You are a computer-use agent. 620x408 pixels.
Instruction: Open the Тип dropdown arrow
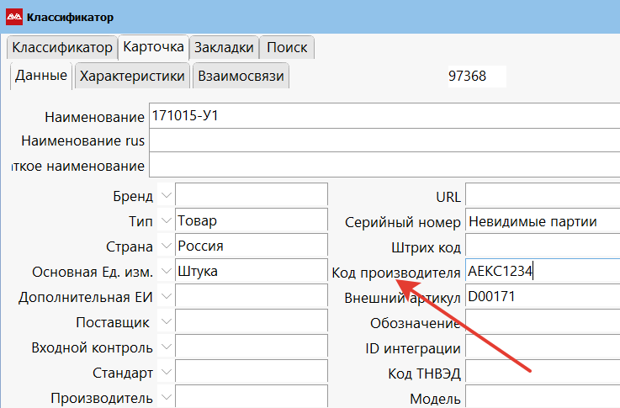(x=166, y=221)
